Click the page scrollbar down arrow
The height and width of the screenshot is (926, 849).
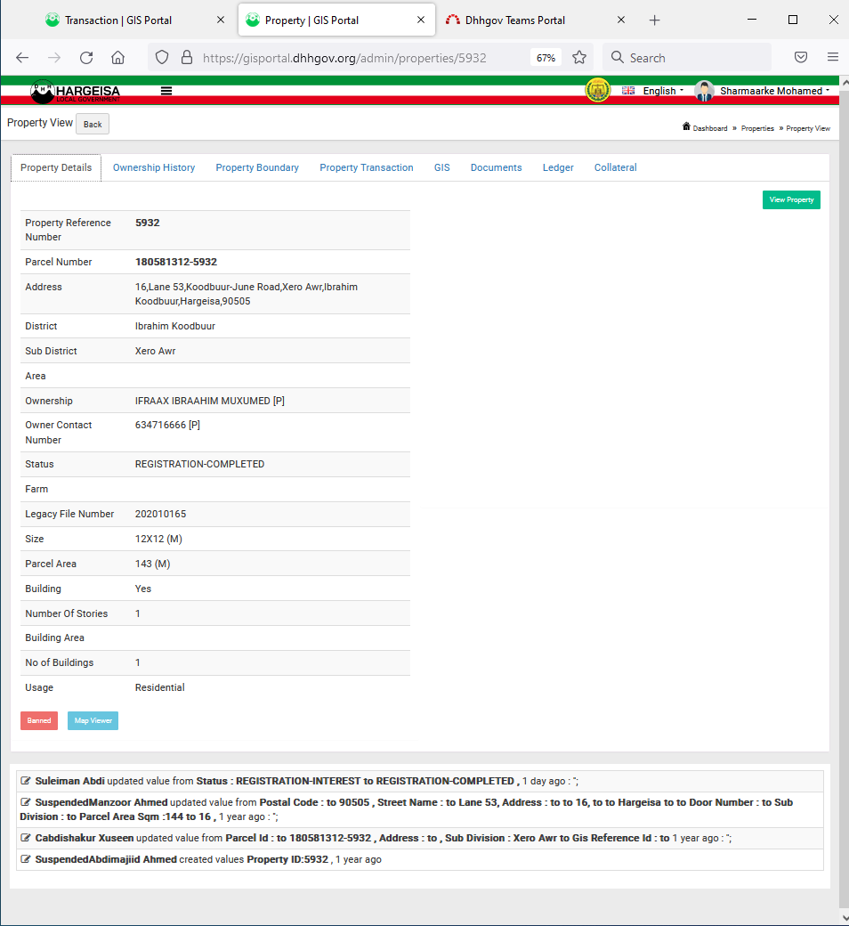click(x=845, y=918)
